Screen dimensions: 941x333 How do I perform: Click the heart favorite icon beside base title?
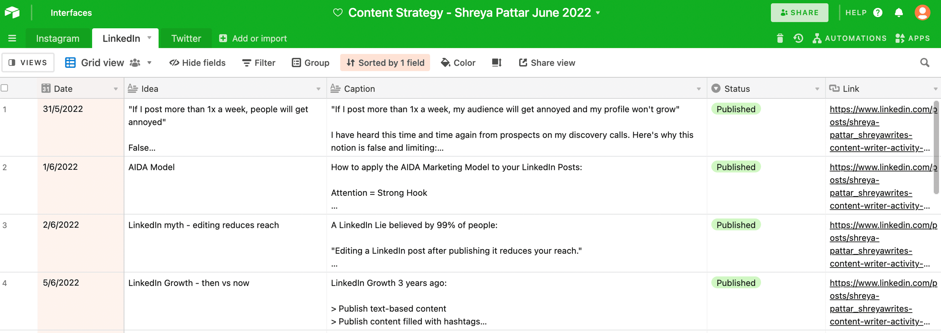(338, 13)
